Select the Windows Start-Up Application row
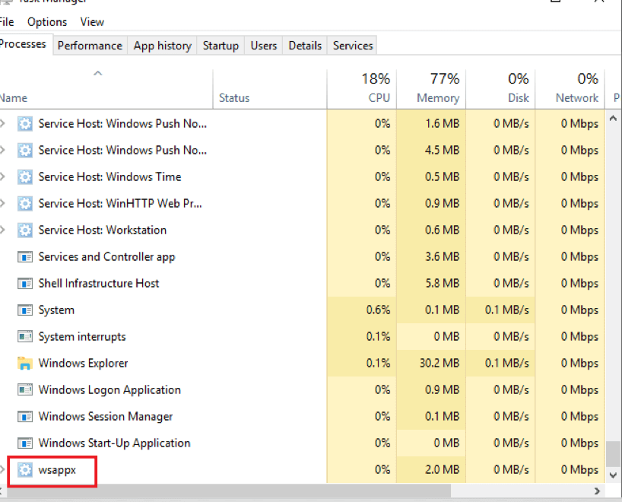The width and height of the screenshot is (622, 502). [x=303, y=443]
